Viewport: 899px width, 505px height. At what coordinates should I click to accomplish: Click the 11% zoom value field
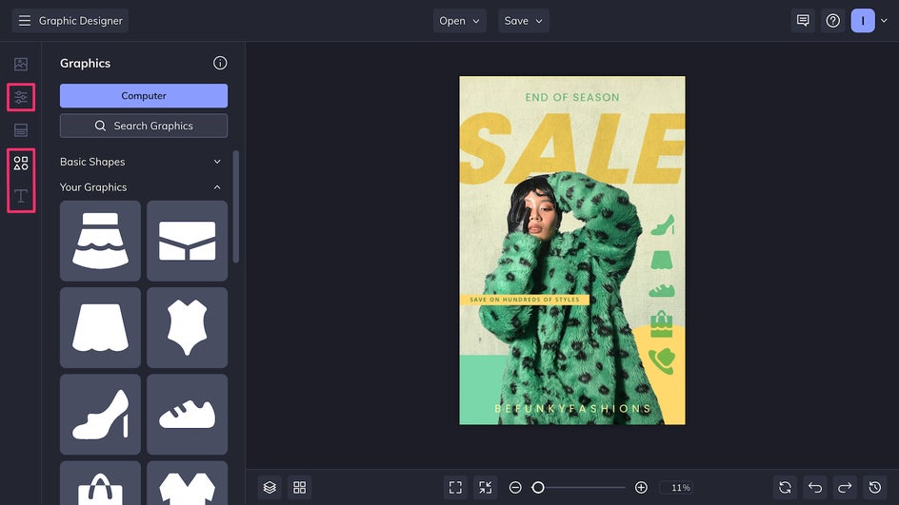(677, 487)
